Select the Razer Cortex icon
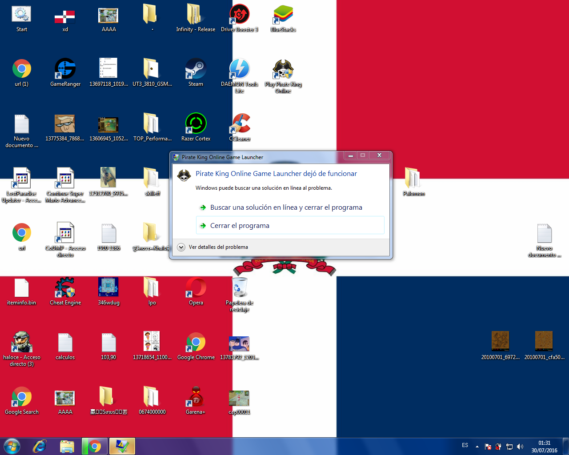This screenshot has height=455, width=569. pyautogui.click(x=196, y=127)
